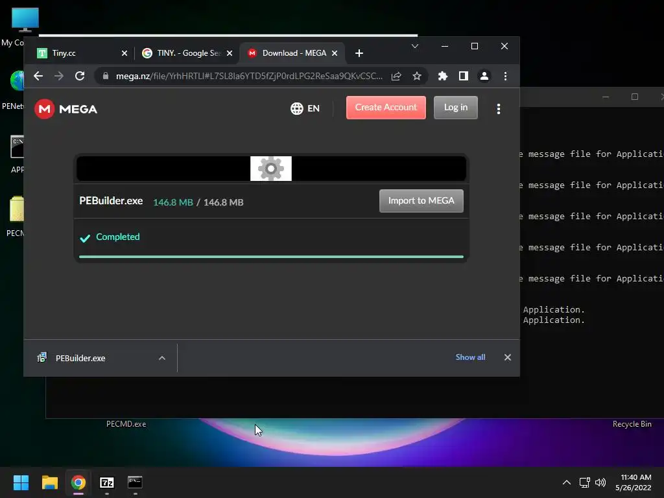The height and width of the screenshot is (498, 664).
Task: Open downloaded PEBuilder.exe from the download shelf
Action: pyautogui.click(x=80, y=358)
